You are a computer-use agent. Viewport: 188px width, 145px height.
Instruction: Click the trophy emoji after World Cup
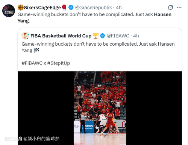[x=96, y=36]
